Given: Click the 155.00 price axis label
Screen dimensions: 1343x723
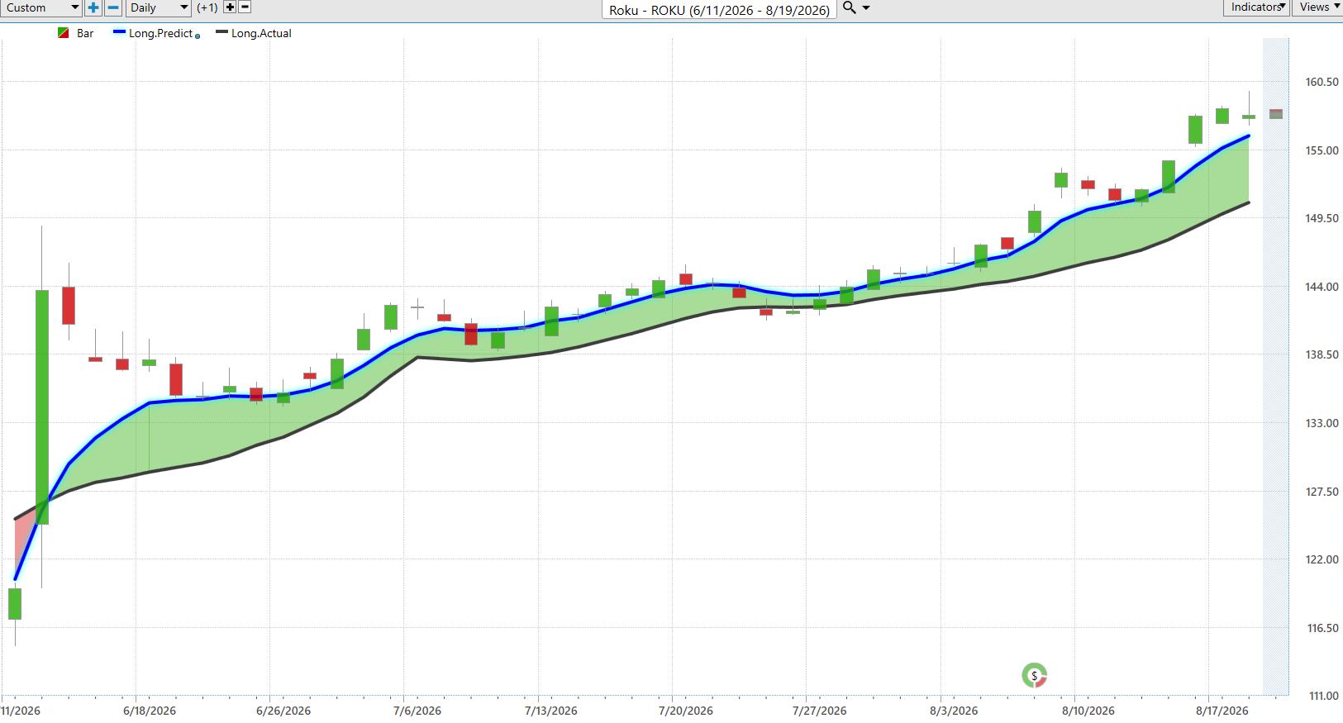Looking at the screenshot, I should pos(1322,150).
